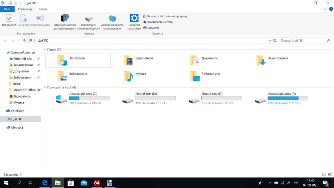
Task: Collapse the ribbon with the chevron
Action: (325, 9)
